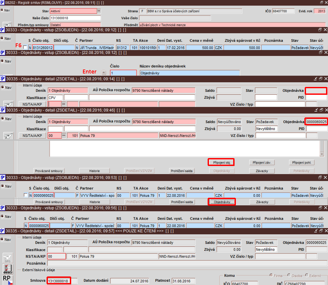This screenshot has width=328, height=285.
Task: Open NS ellipsis list next to 00 in 09:46 window
Action: (64, 135)
